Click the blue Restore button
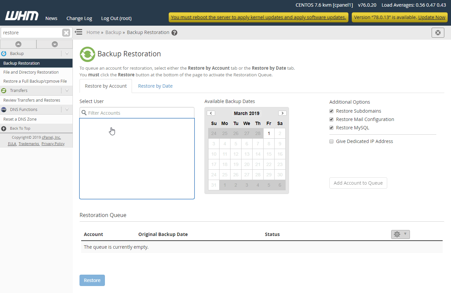 [x=92, y=280]
